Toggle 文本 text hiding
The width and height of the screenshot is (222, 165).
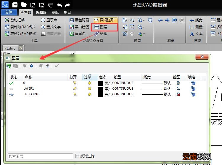pyautogui.click(x=196, y=34)
